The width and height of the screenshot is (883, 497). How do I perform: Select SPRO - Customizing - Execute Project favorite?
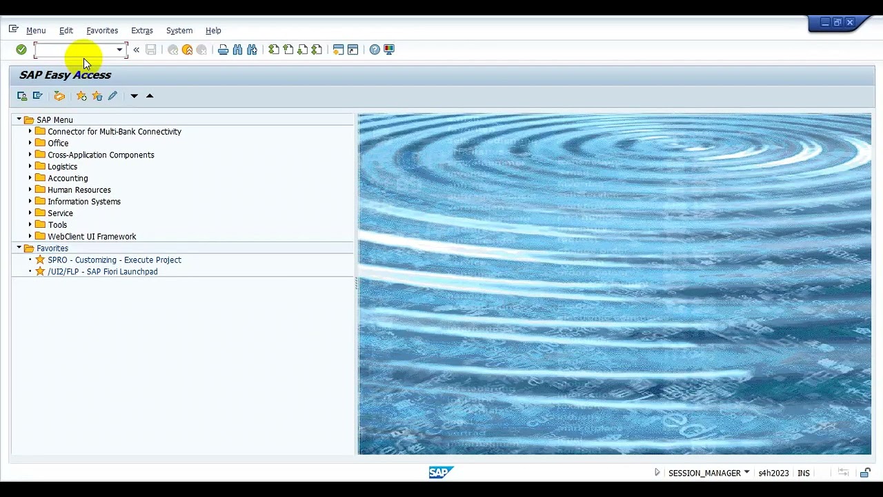(x=115, y=260)
